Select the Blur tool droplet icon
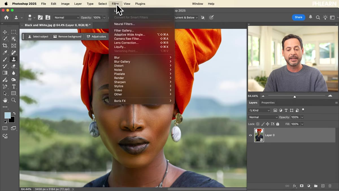 [14, 73]
